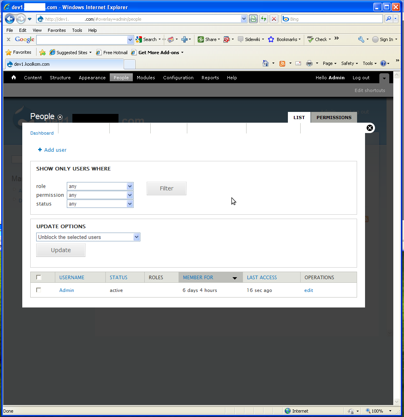Click the IE Help question mark icon
Viewport: 404px width, 417px height.
pos(383,63)
